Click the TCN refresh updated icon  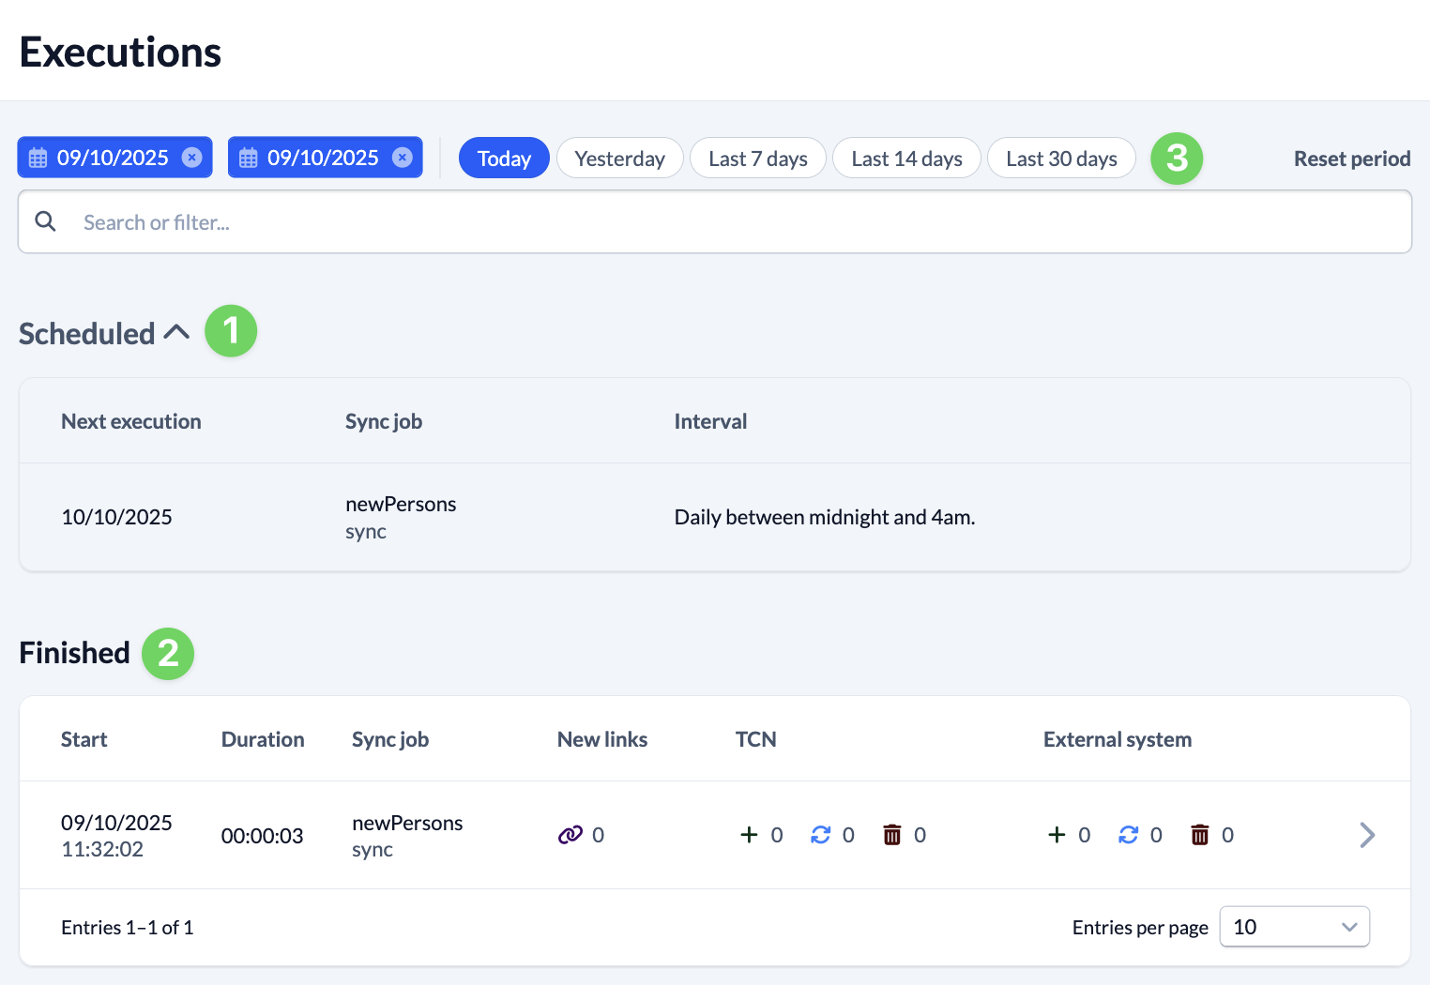point(821,835)
